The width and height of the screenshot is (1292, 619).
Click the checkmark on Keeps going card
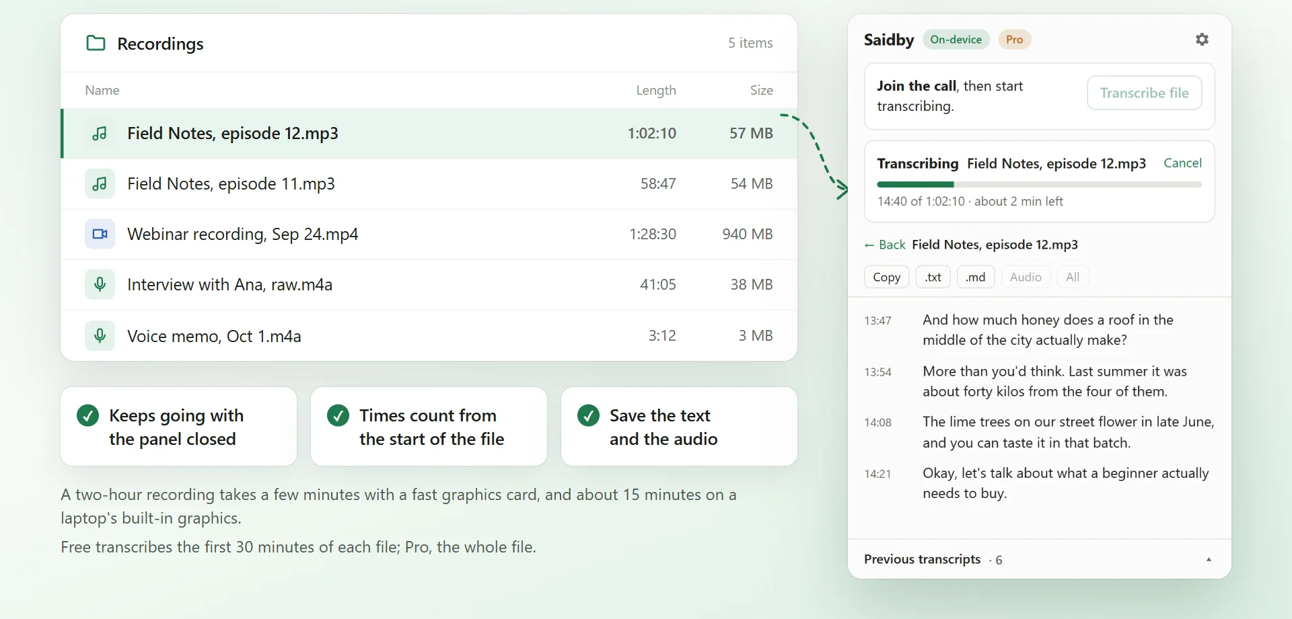(87, 415)
